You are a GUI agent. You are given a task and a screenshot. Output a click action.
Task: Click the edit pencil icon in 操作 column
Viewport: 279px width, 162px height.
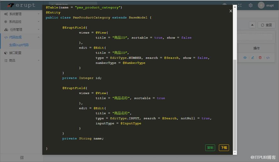(253, 58)
